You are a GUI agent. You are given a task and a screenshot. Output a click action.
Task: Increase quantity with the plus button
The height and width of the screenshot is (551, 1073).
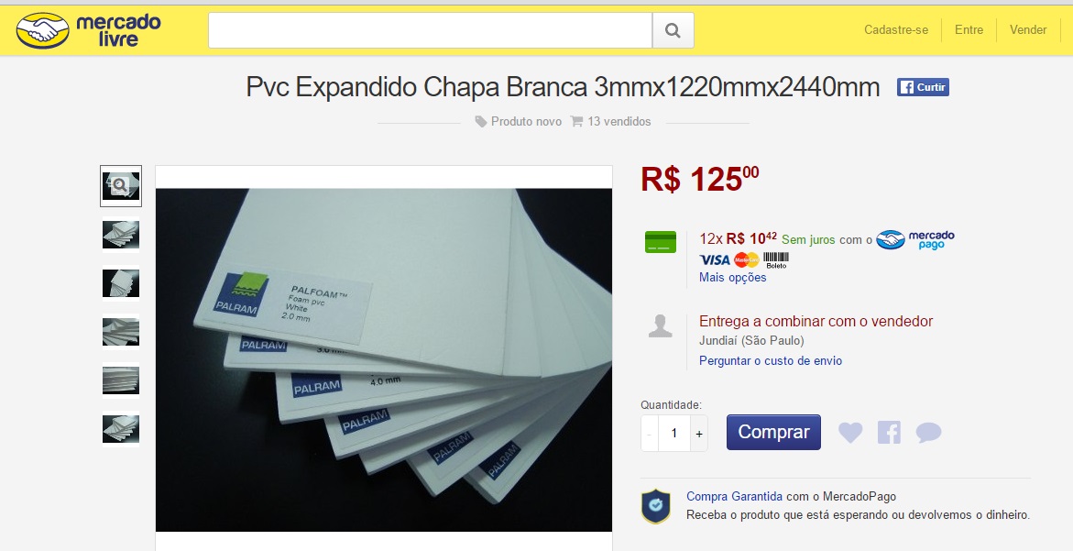point(698,434)
